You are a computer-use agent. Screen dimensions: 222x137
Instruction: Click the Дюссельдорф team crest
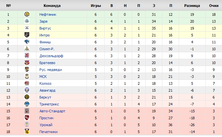(x=27, y=56)
